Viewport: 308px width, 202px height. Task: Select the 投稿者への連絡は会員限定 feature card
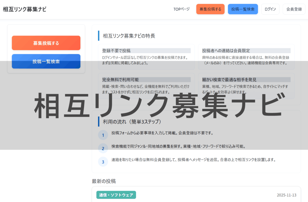point(246,56)
